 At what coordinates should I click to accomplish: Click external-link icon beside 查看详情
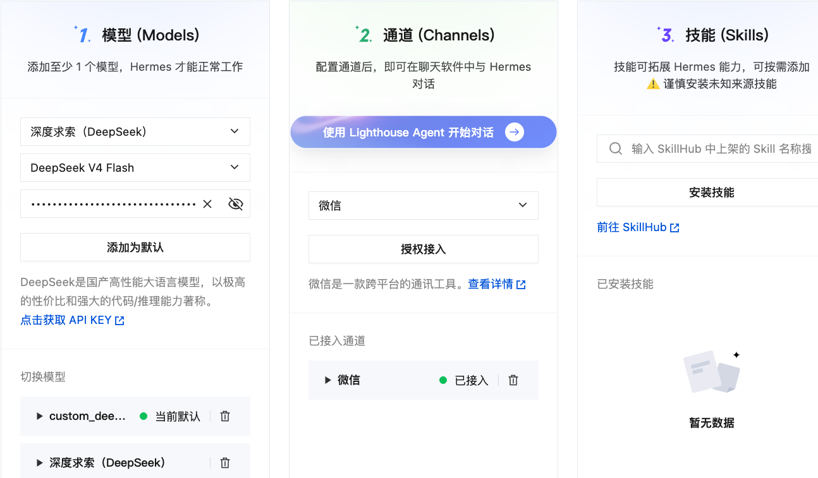click(x=521, y=285)
